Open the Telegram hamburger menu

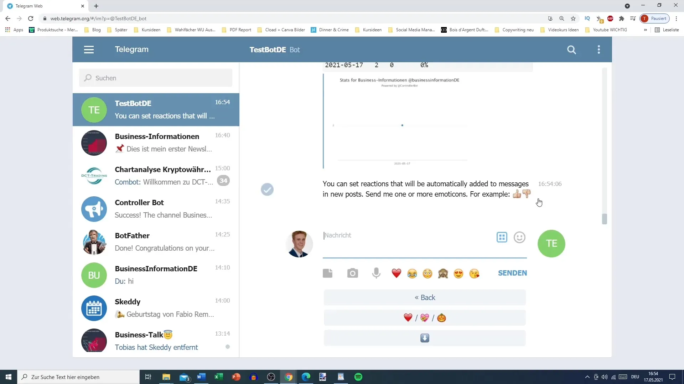(x=89, y=50)
